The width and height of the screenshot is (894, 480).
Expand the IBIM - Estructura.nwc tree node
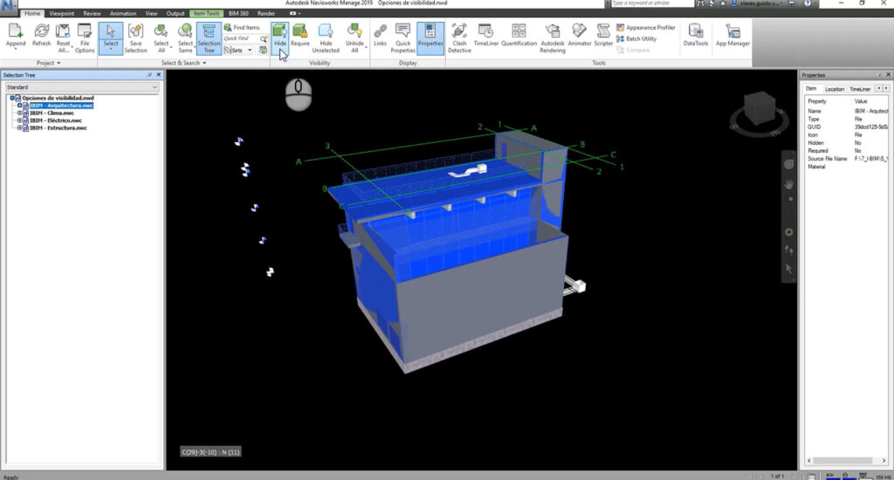(19, 127)
